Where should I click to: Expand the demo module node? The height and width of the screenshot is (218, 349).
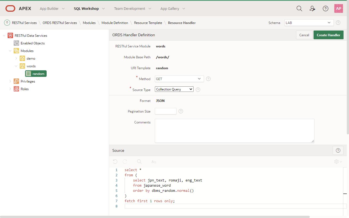pyautogui.click(x=16, y=58)
